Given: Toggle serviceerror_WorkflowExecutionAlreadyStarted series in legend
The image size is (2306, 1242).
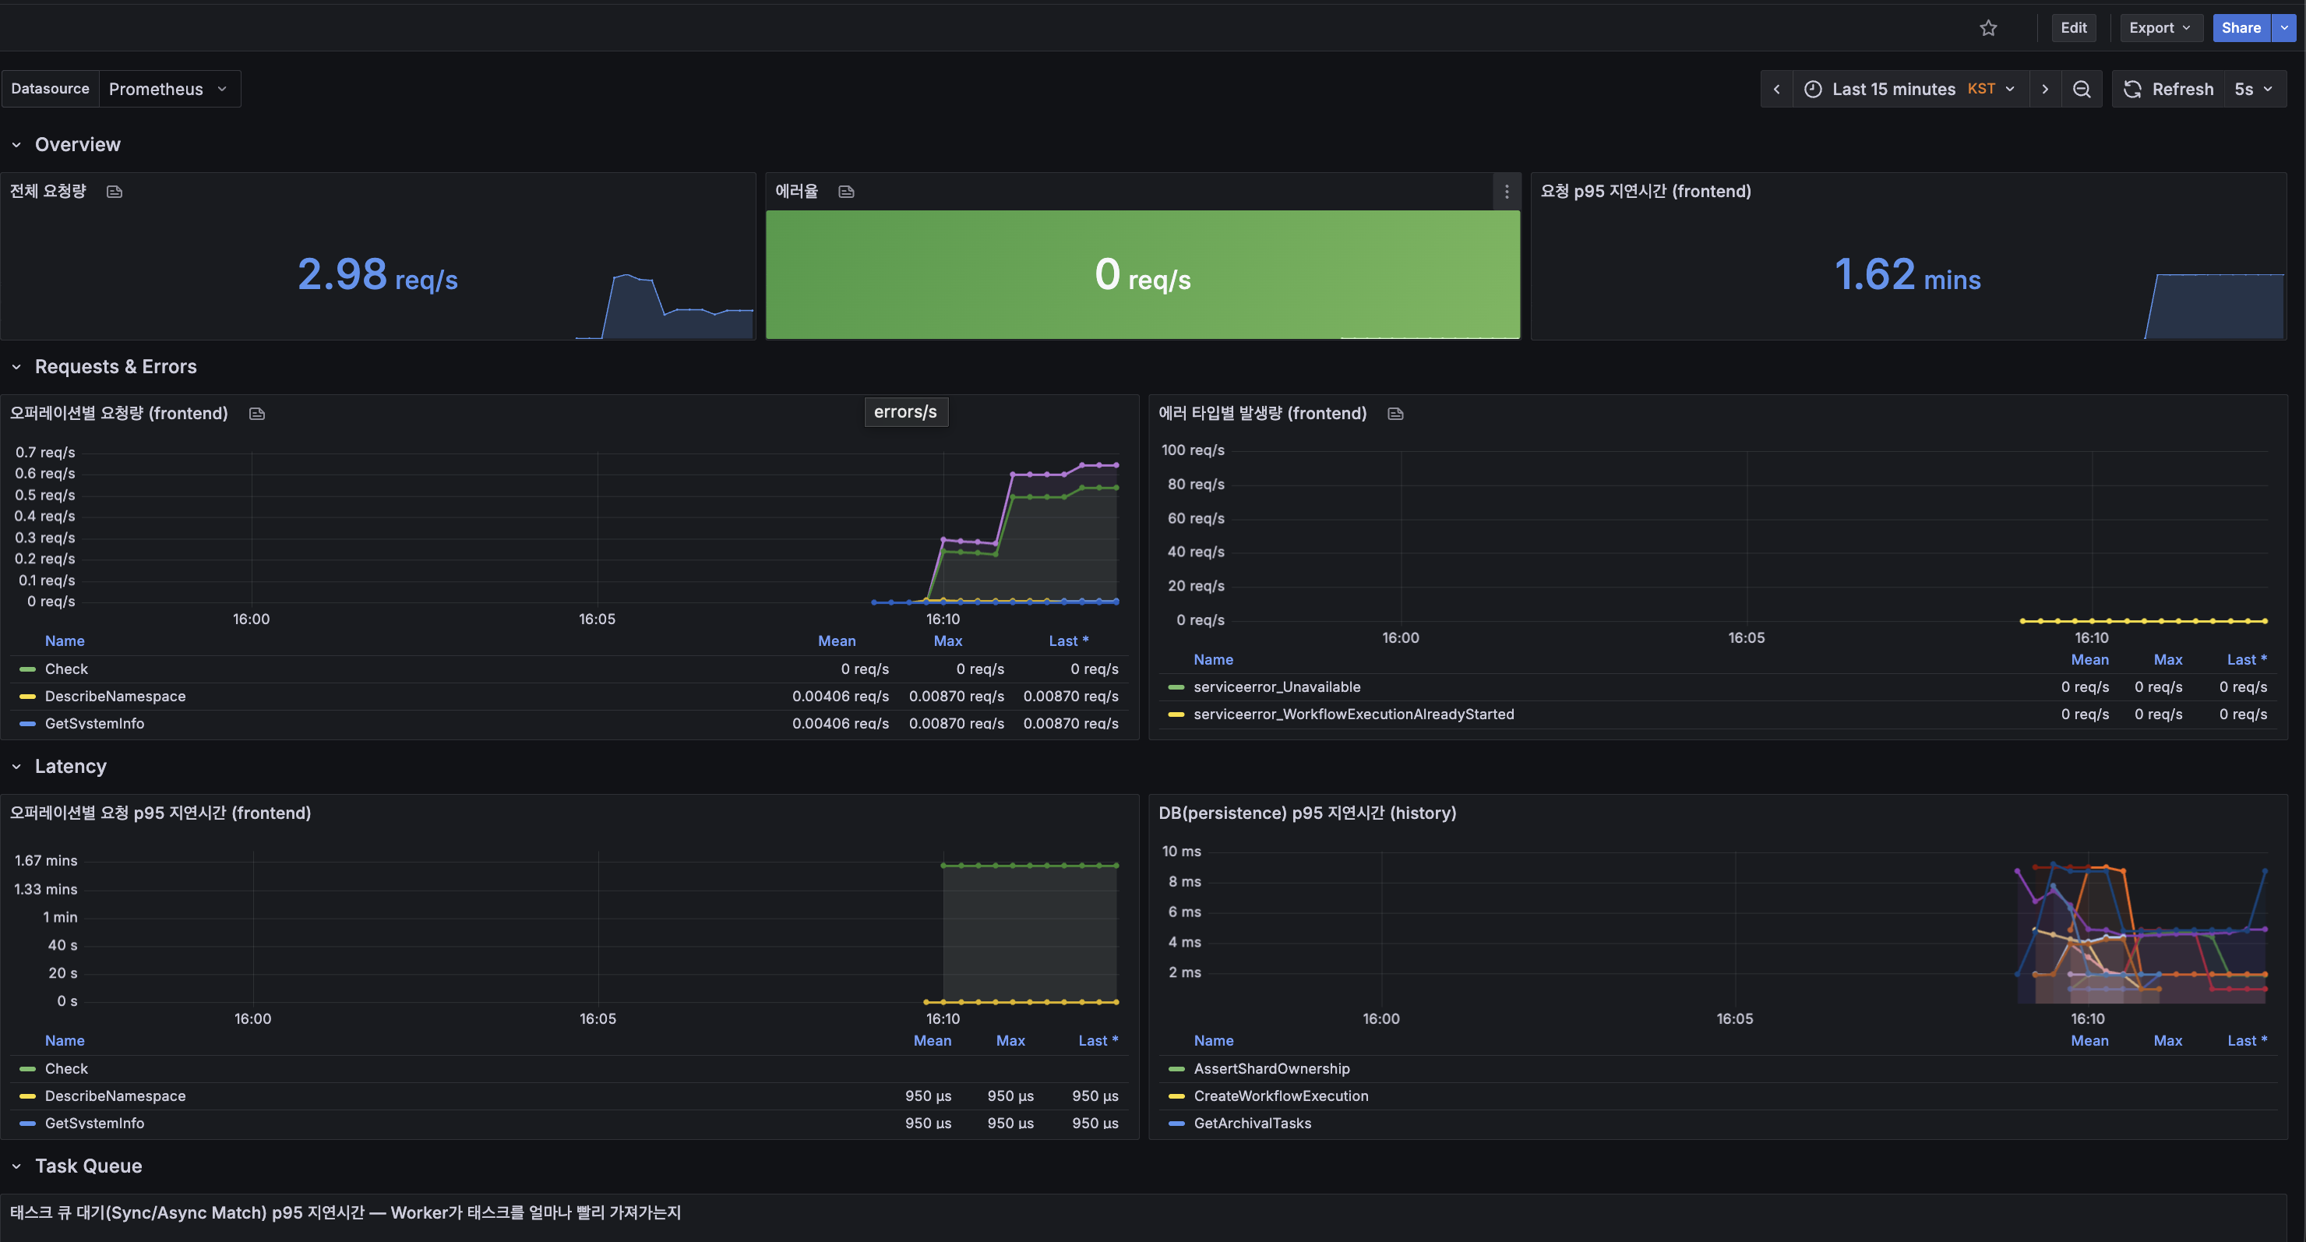Looking at the screenshot, I should [x=1353, y=715].
